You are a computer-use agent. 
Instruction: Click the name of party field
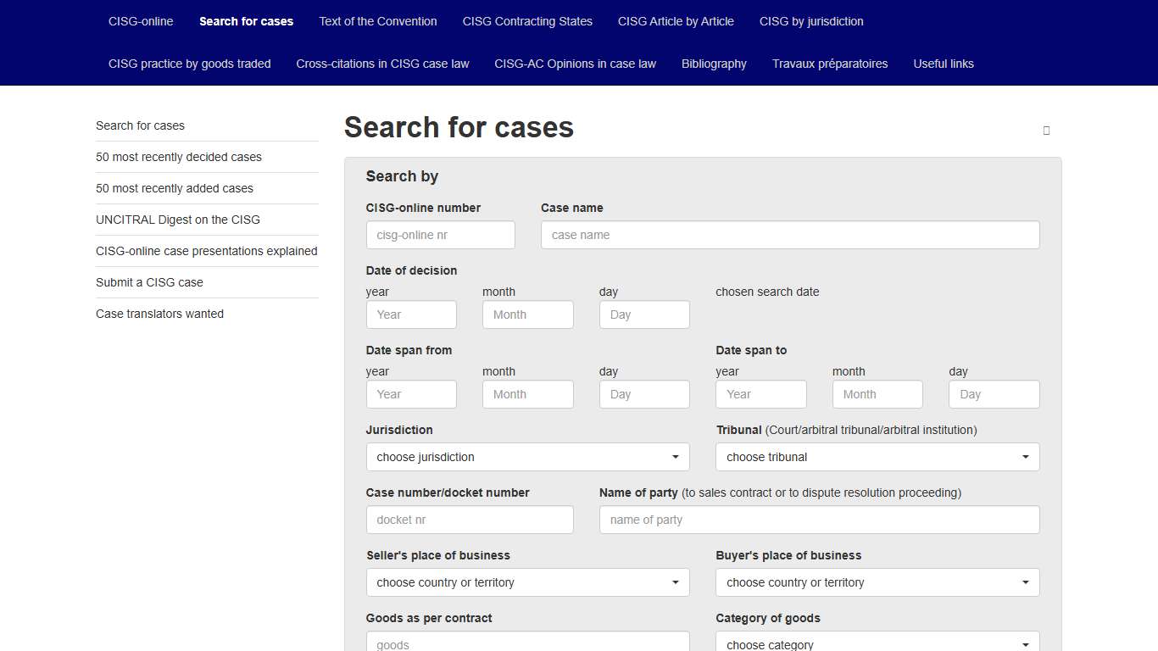pyautogui.click(x=819, y=520)
